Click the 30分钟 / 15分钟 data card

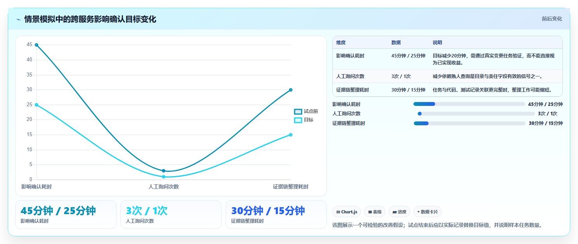coord(276,215)
